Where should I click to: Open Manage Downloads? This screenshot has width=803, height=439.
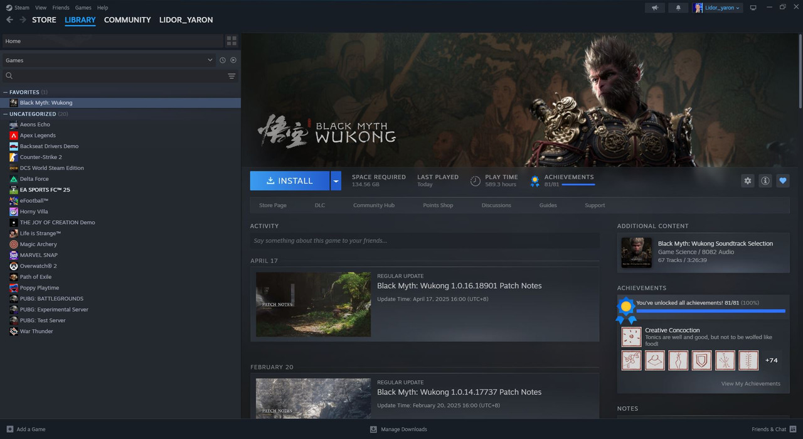click(398, 430)
